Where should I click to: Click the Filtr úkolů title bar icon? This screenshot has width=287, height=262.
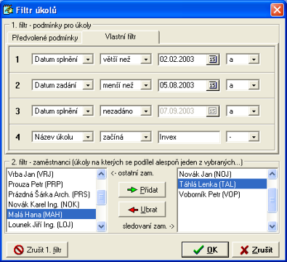[x=8, y=10]
